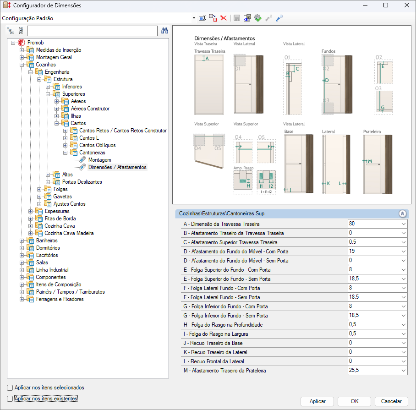
Task: Click the folder icon next to Linha Industrial
Action: (x=30, y=270)
